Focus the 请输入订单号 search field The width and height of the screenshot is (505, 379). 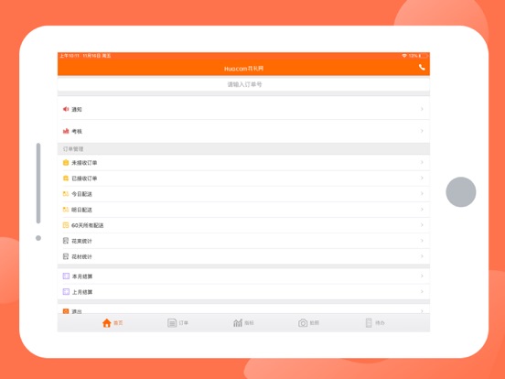[243, 84]
